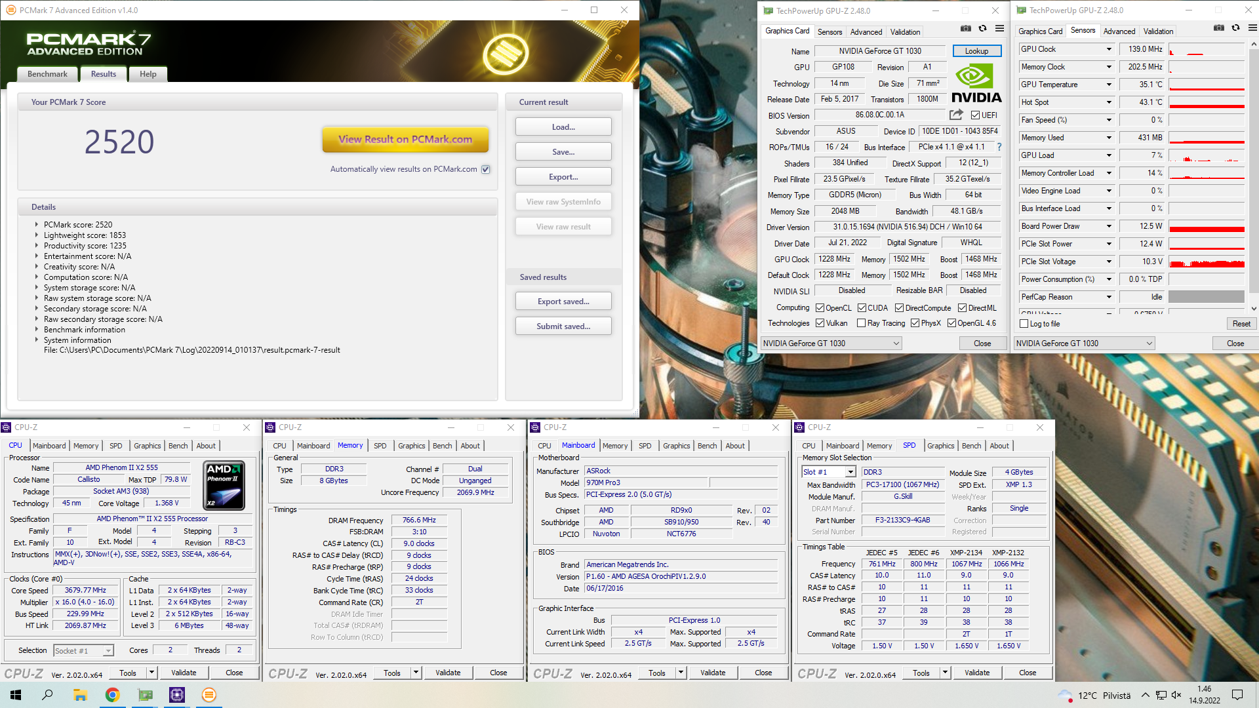Open hamburger menu in GPU-Z Graphics Card window
Screen dimensions: 1259x708
point(999,29)
